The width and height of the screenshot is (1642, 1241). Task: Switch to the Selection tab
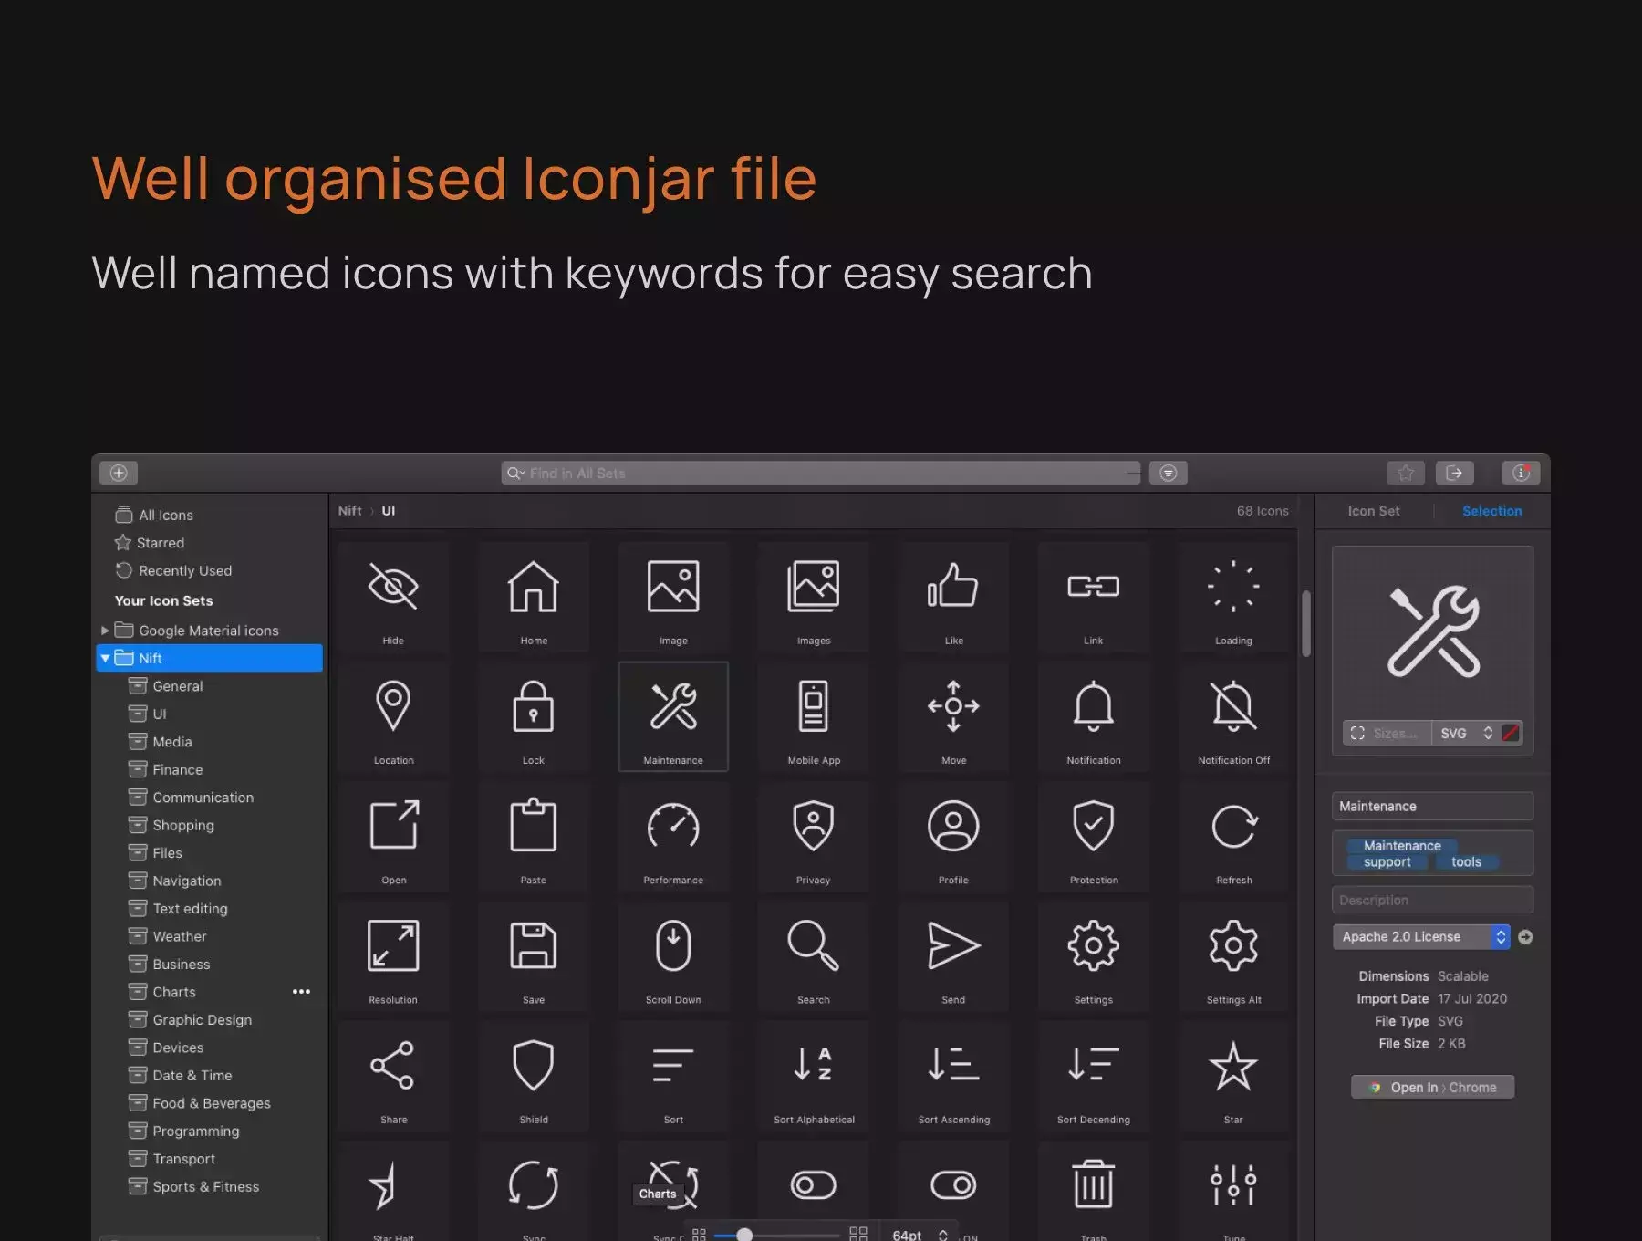[1492, 511]
